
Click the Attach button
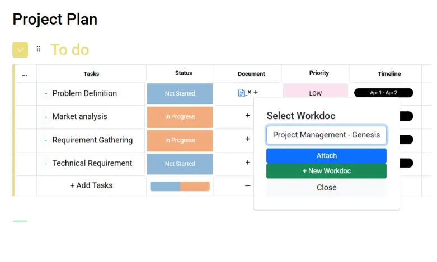(326, 156)
